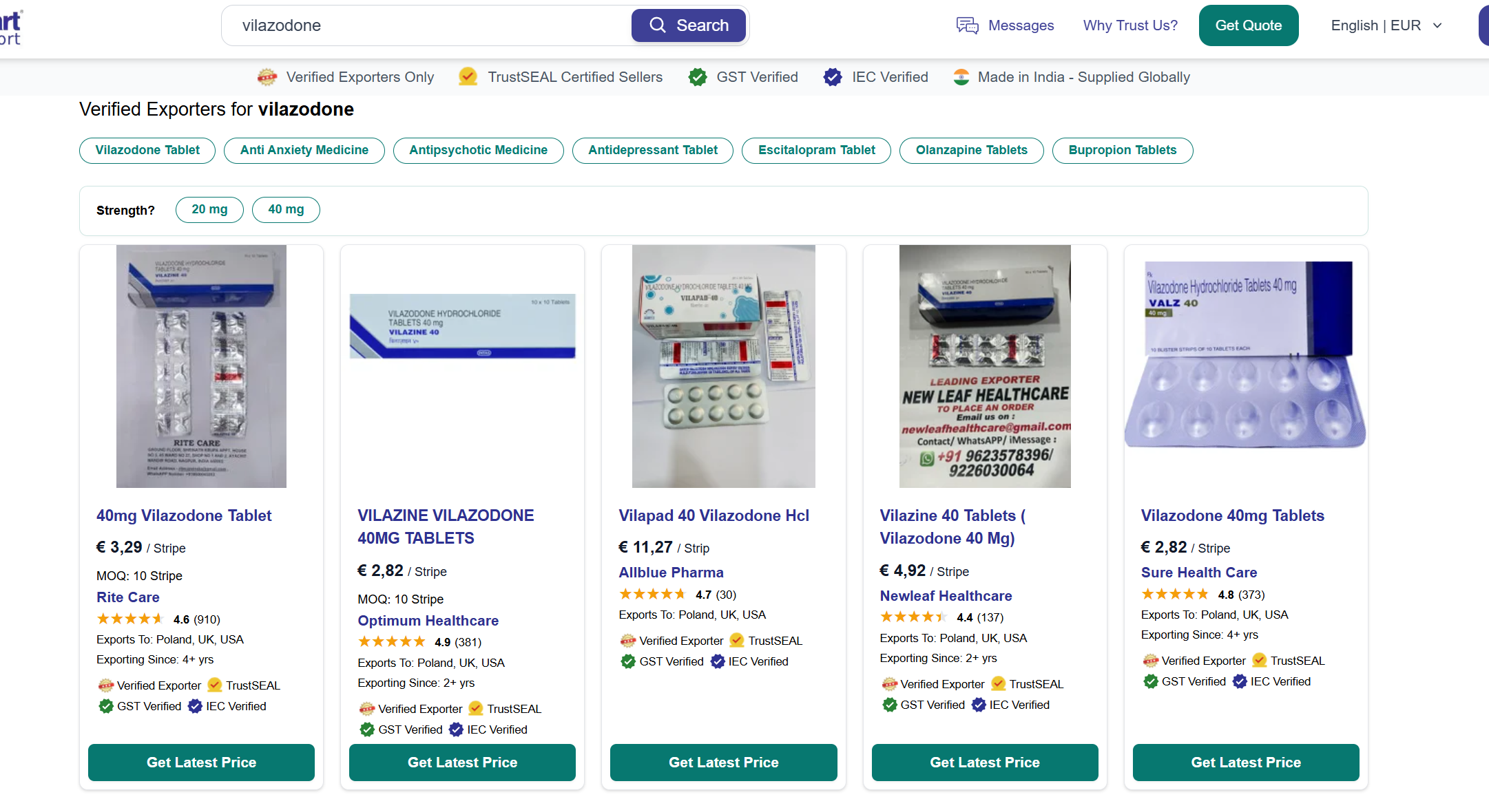Click the Made in India flag icon

(x=961, y=77)
